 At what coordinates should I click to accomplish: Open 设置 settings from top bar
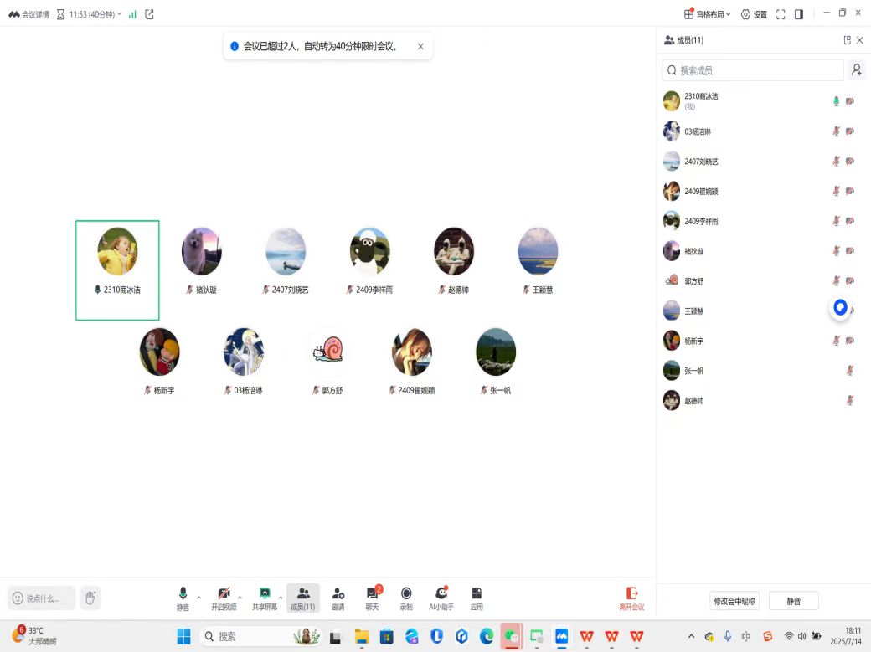pyautogui.click(x=754, y=14)
